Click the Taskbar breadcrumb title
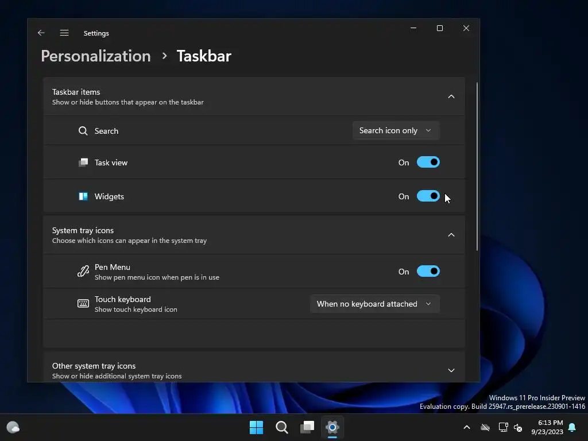Viewport: 588px width, 441px height. coord(204,56)
